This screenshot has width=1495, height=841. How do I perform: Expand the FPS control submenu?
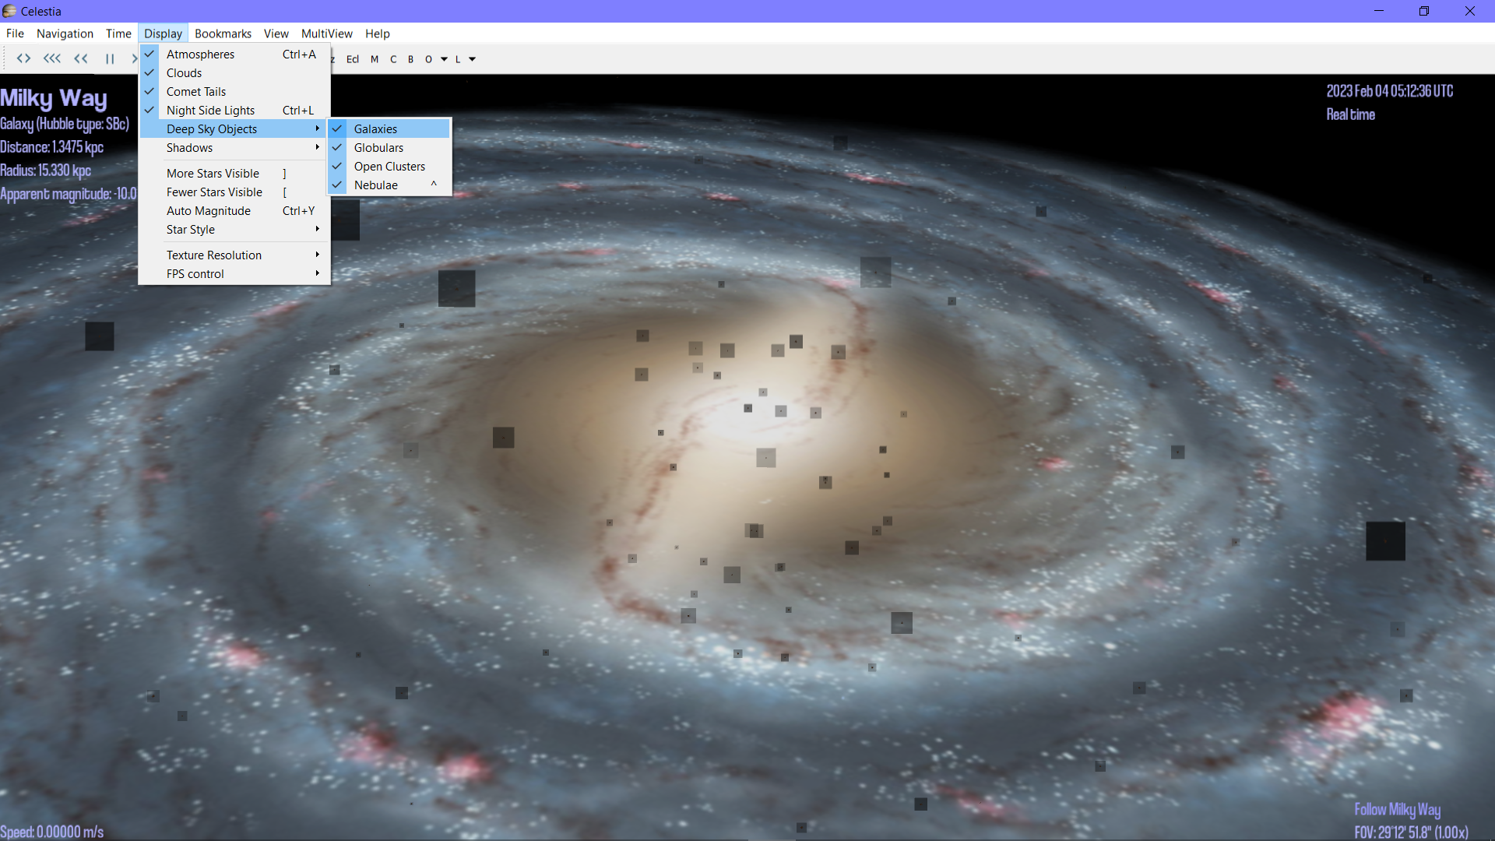[234, 274]
